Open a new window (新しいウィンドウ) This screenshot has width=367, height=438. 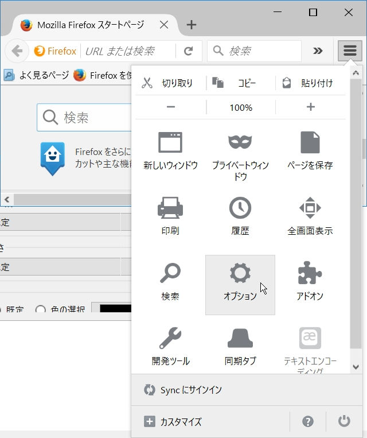(170, 151)
